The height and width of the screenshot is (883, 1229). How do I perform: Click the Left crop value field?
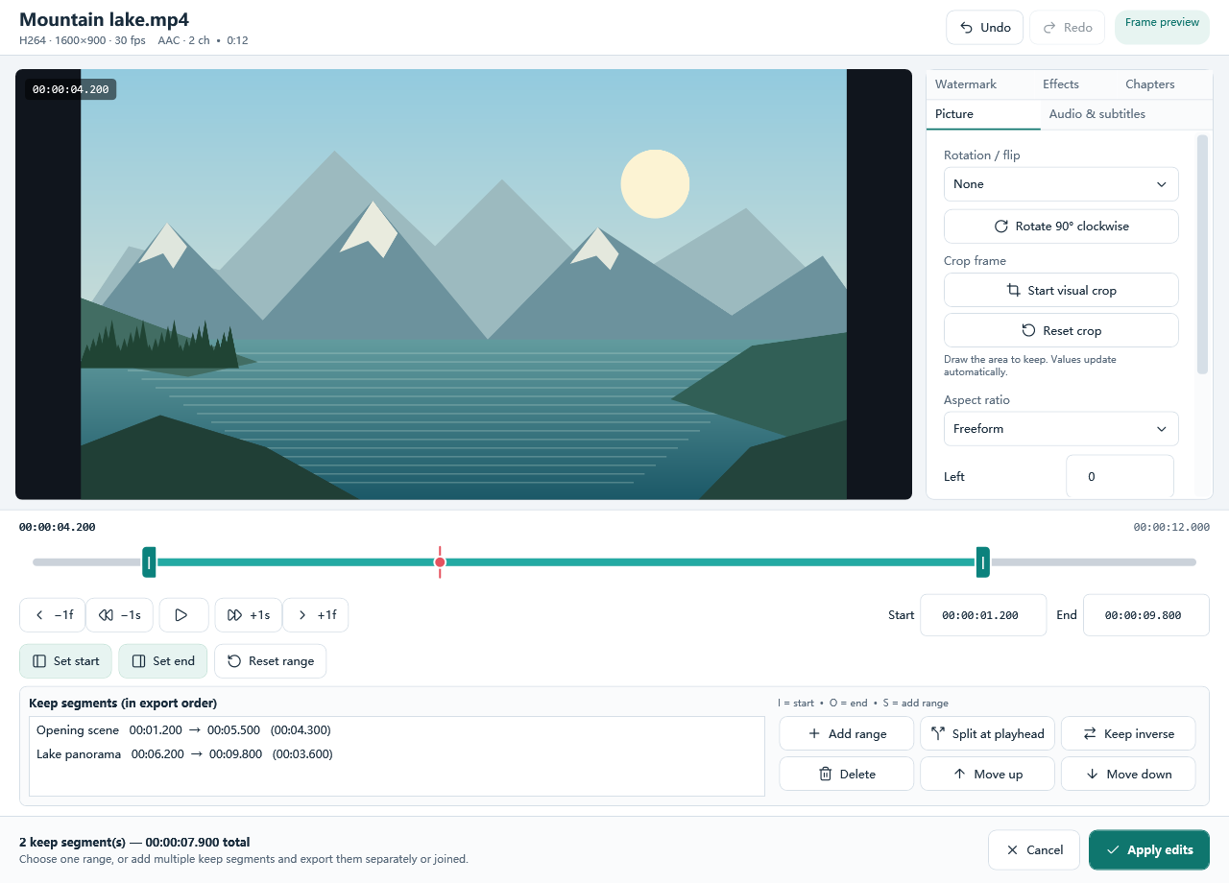1120,477
